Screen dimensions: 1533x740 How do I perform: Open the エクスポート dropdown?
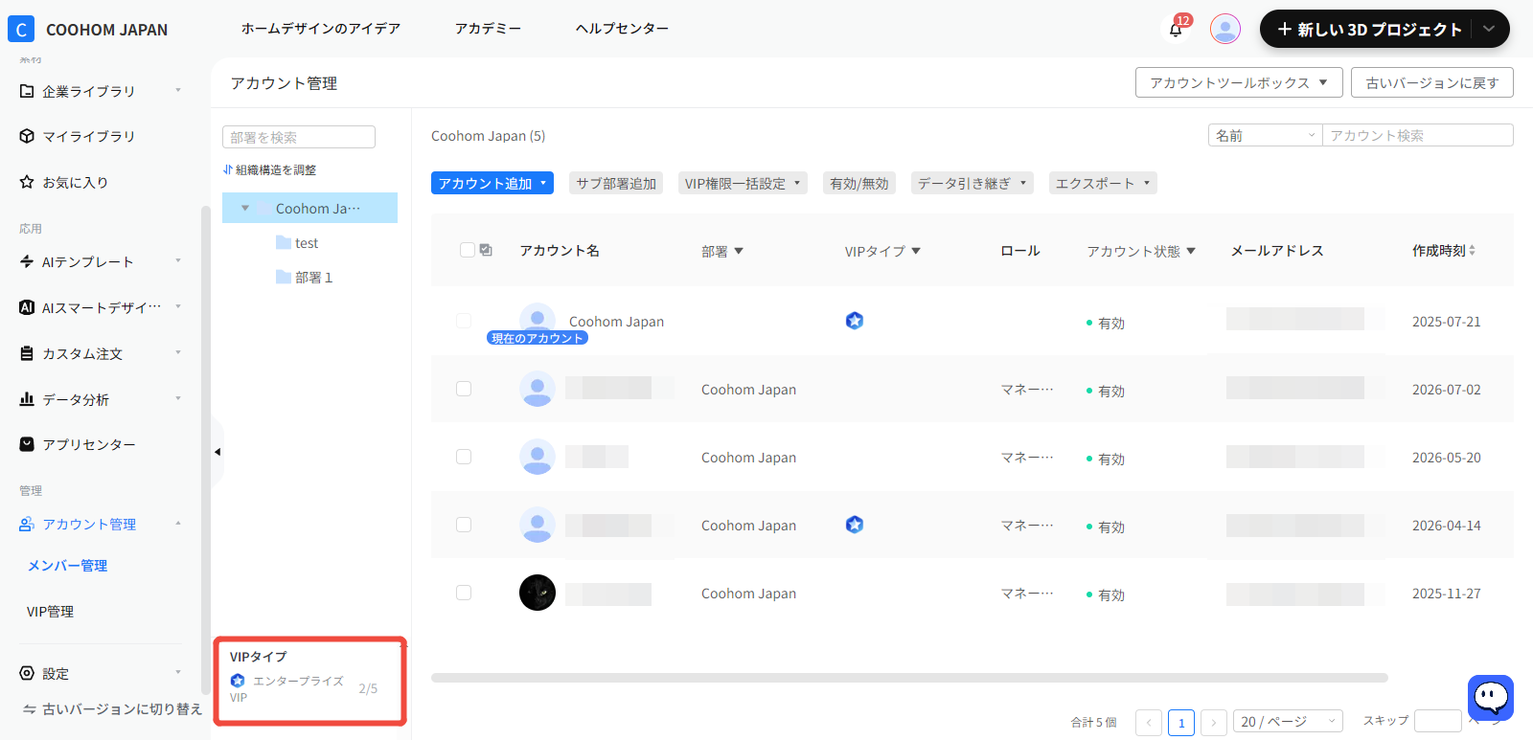pyautogui.click(x=1103, y=183)
